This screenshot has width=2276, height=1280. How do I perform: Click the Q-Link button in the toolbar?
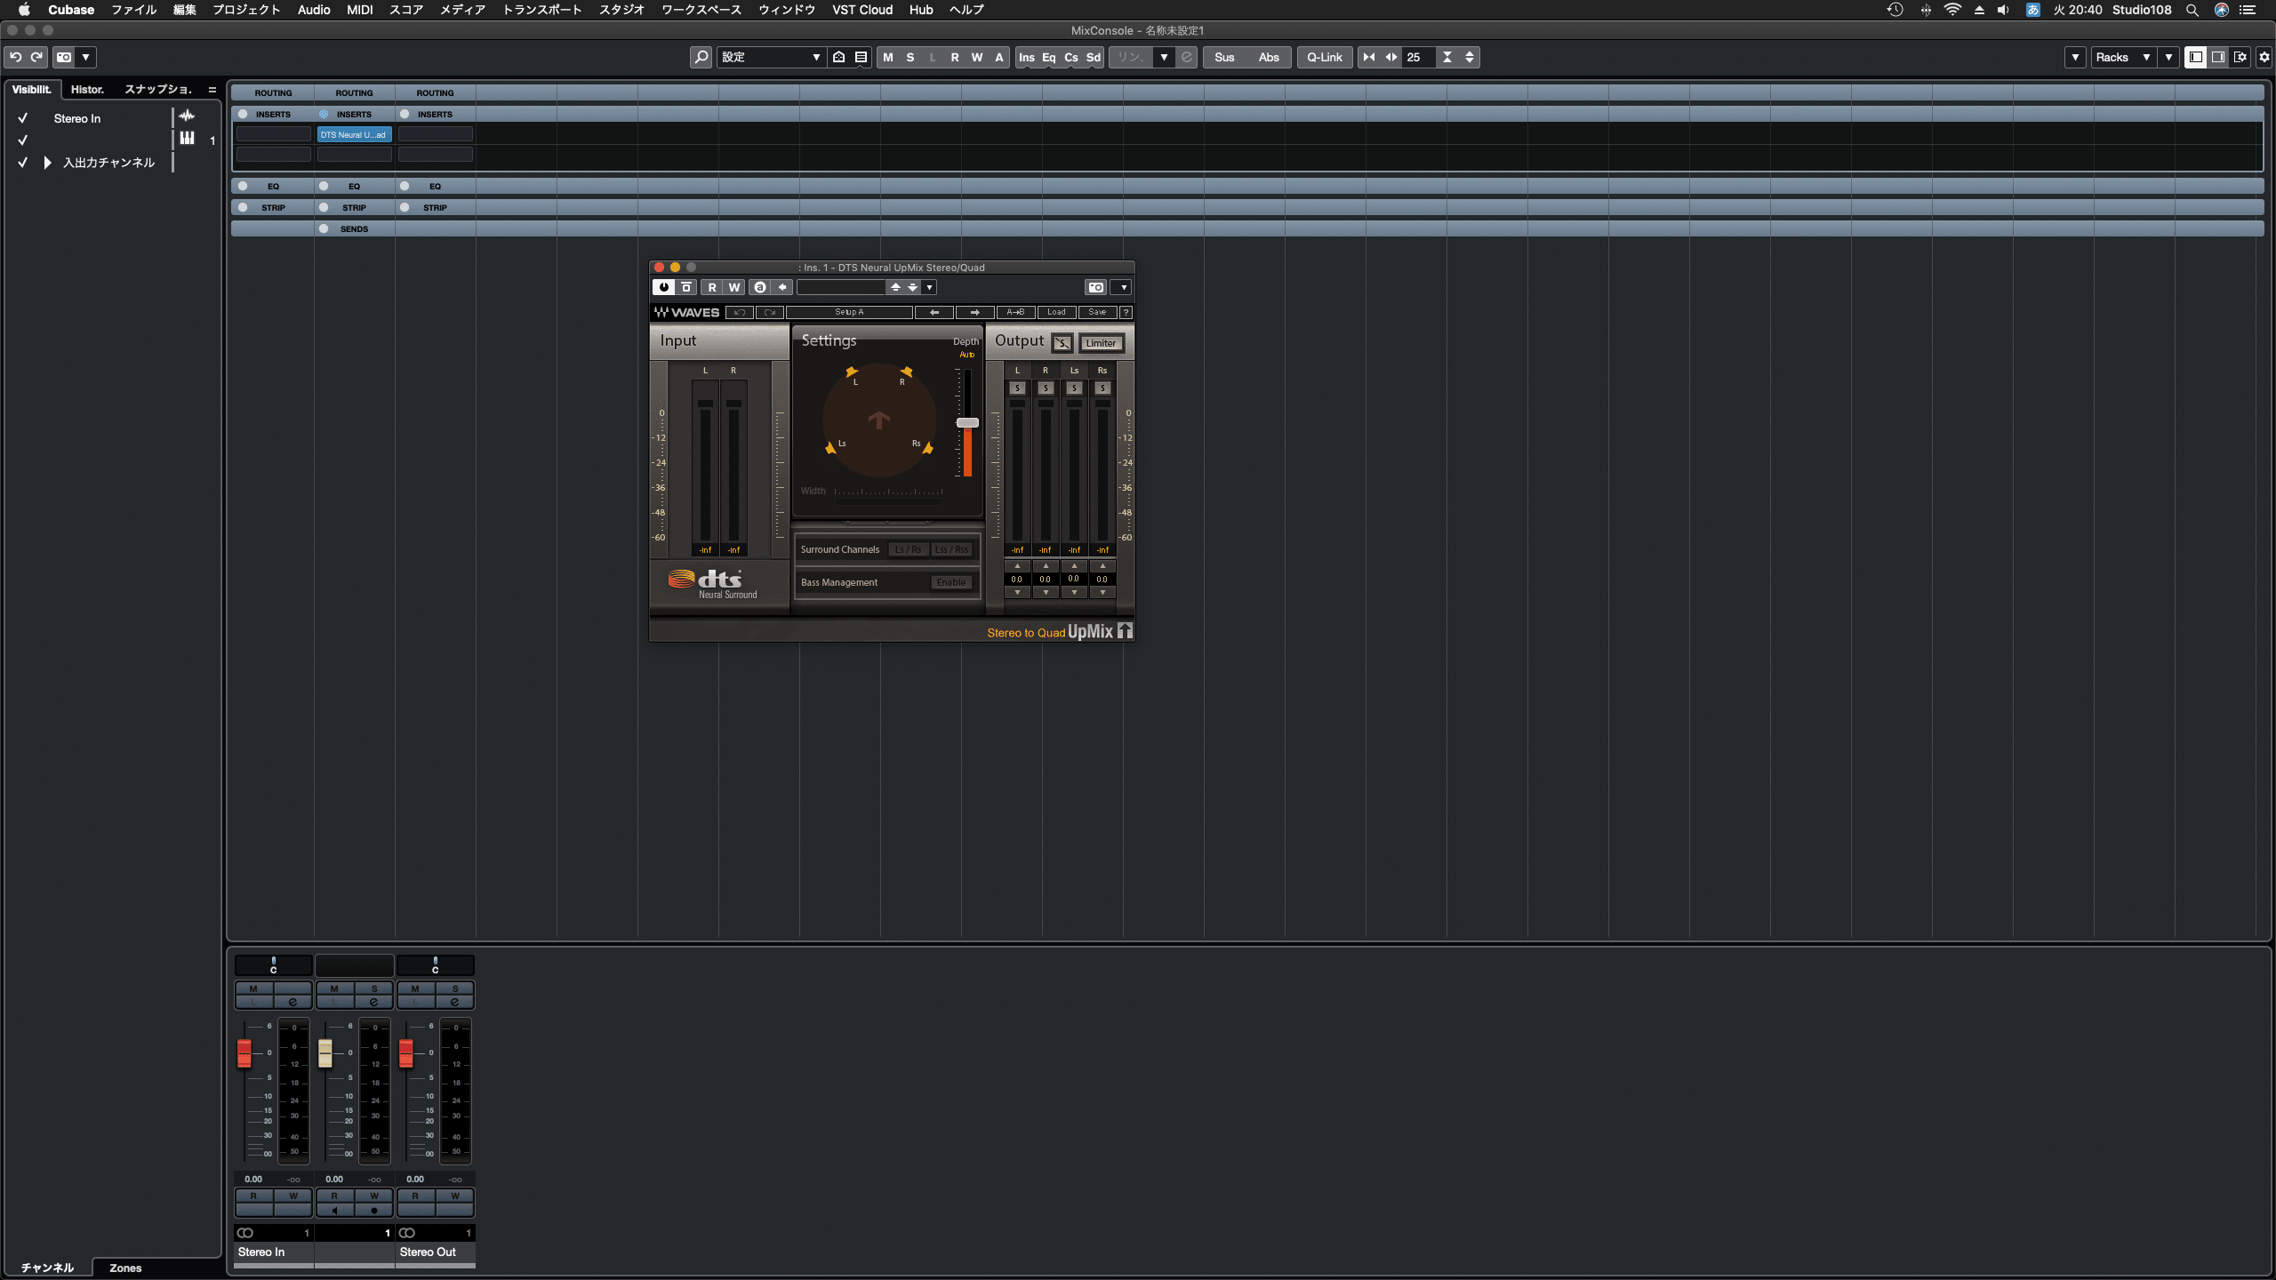1324,57
